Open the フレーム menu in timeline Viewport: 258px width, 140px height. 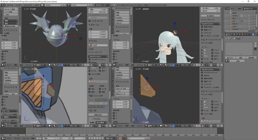pos(26,138)
